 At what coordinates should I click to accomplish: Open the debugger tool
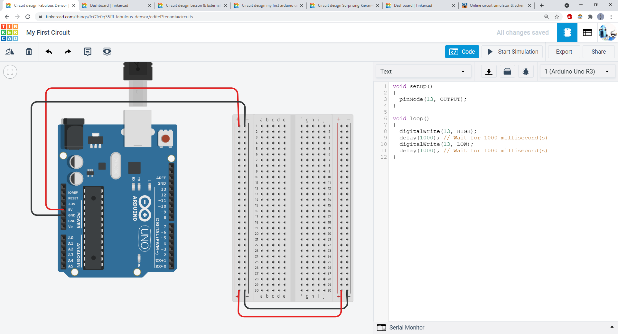[x=526, y=71]
